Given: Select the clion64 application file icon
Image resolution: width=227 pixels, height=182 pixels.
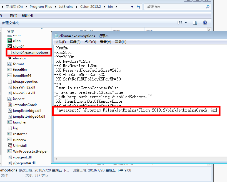Looking at the screenshot, I should (x=10, y=46).
